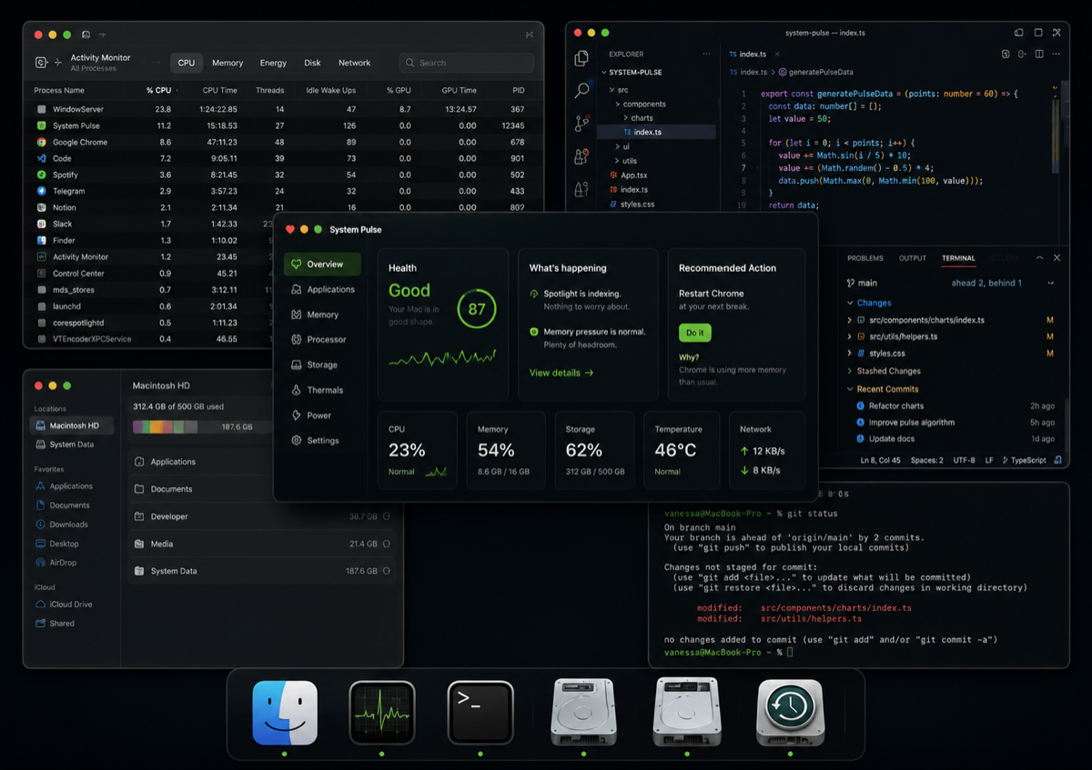
Task: Click the Finder icon in the Dock
Action: 285,713
